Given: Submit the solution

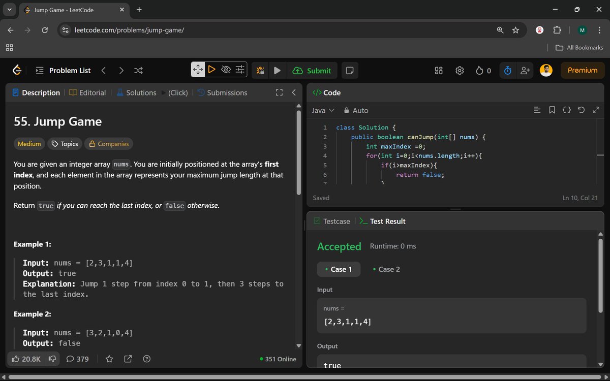Looking at the screenshot, I should pos(312,71).
